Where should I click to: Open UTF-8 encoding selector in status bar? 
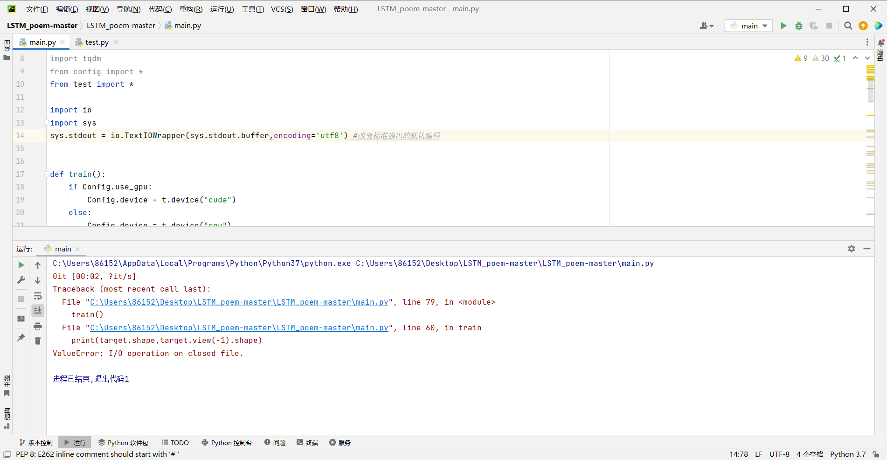779,454
